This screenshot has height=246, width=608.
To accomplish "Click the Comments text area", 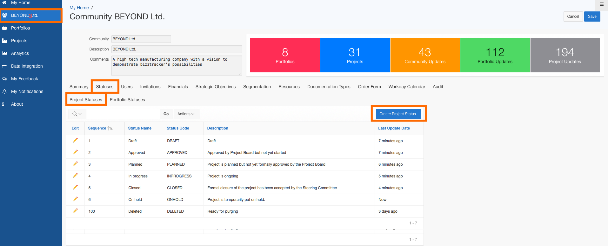I will pyautogui.click(x=177, y=66).
